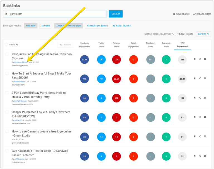The image size is (214, 169).
Task: Share the Resources For Teaching Online article
Action: [200, 59]
